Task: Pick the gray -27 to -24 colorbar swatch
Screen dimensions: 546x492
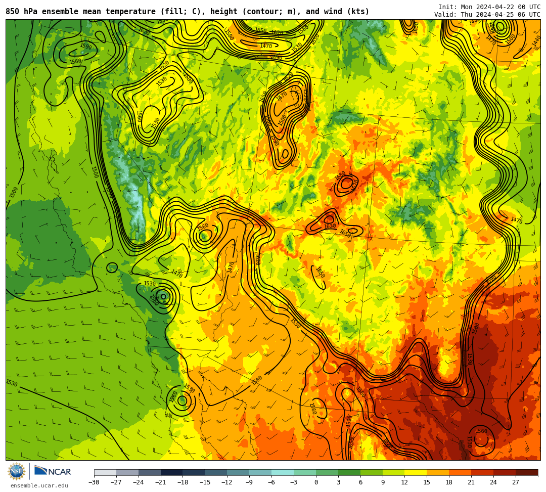Action: click(x=127, y=472)
